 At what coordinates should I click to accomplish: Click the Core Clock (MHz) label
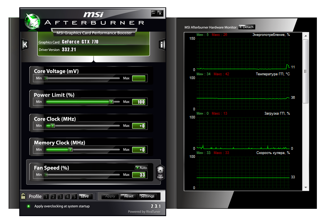pyautogui.click(x=55, y=119)
